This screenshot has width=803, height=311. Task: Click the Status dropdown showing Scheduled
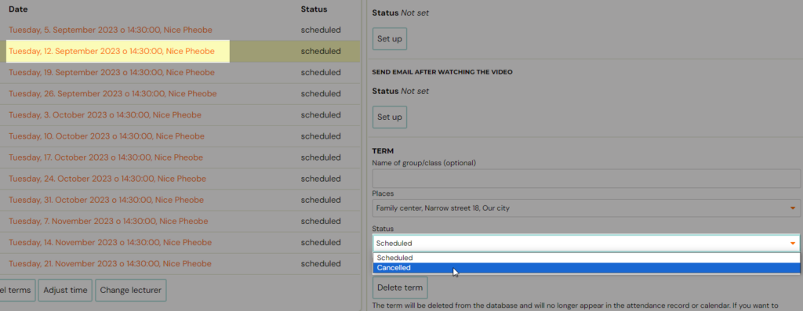pos(586,244)
